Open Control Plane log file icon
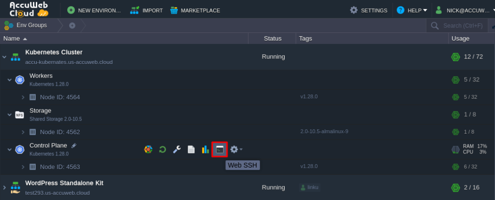The width and height of the screenshot is (495, 200). click(x=191, y=150)
